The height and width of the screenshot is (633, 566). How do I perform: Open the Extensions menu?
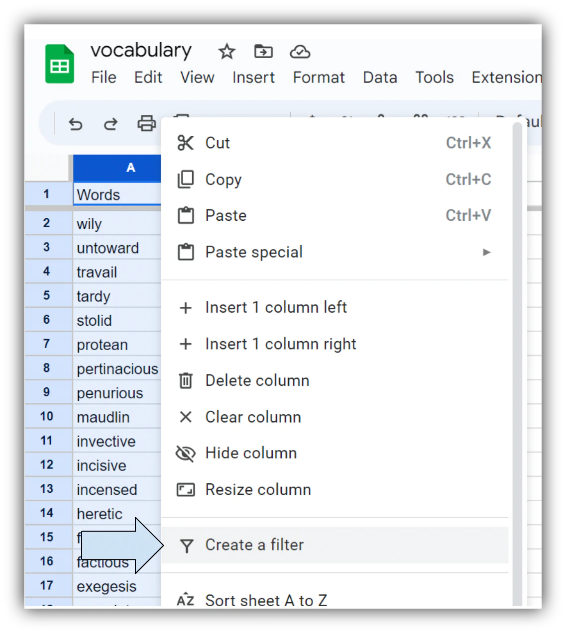click(x=506, y=78)
